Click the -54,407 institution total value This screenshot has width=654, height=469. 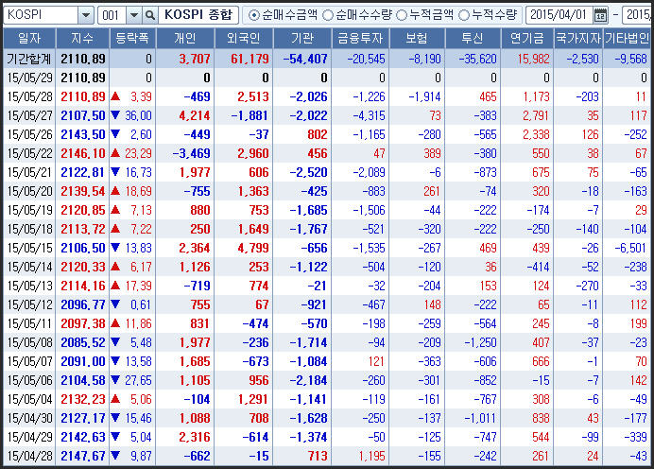tap(305, 59)
